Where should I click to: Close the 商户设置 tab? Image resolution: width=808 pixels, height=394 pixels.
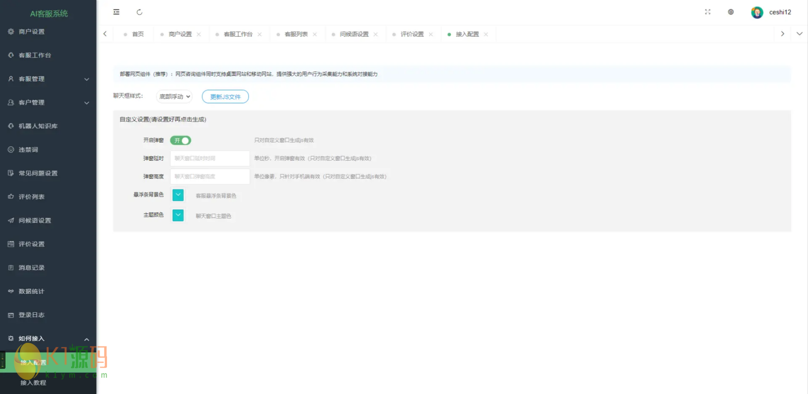click(x=199, y=34)
